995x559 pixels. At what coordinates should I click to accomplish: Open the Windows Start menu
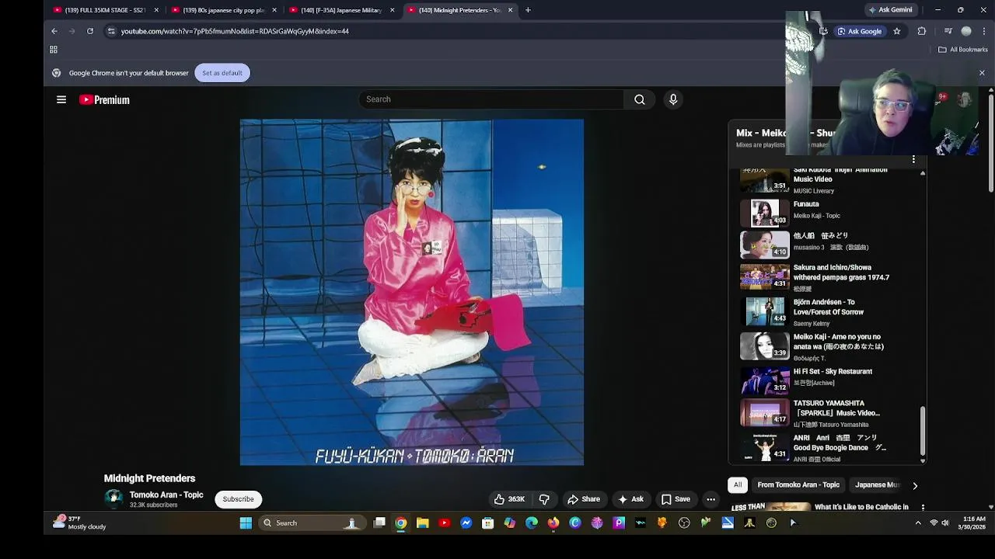coord(246,523)
